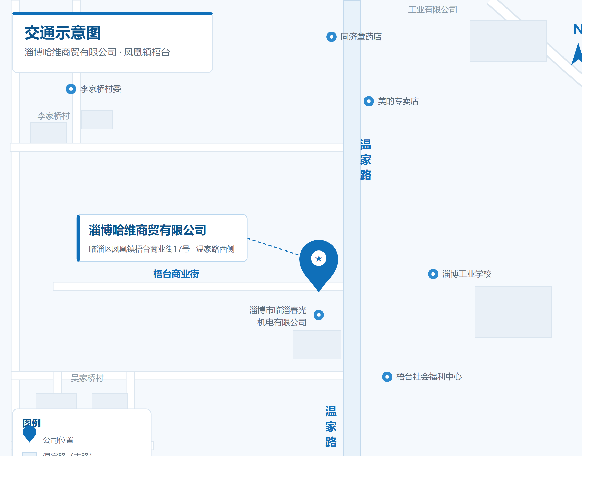Screen dimensions: 613x501
Task: Click the 梧台社会福利中心 marker dot
Action: click(387, 376)
